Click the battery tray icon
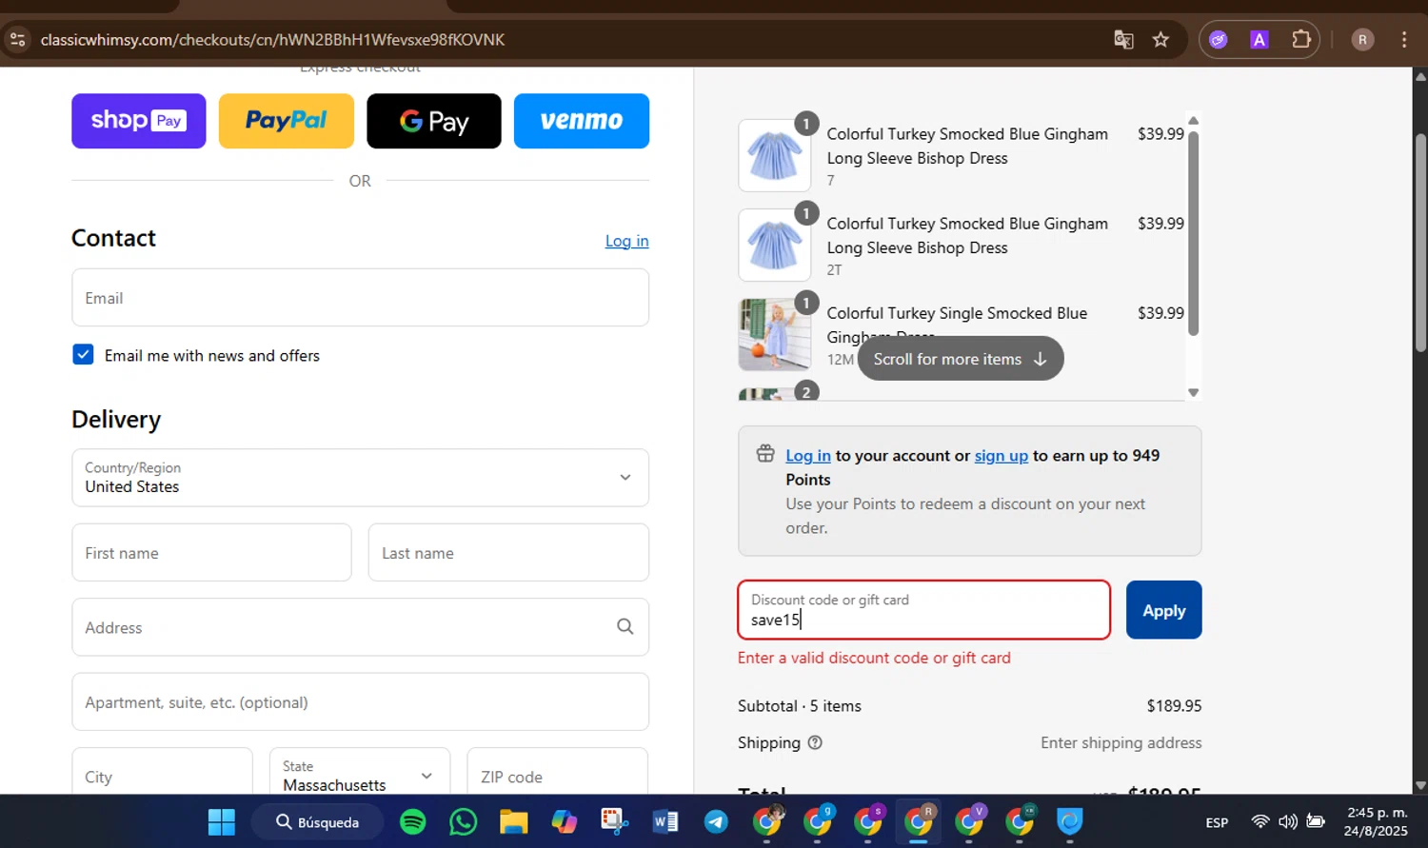1428x848 pixels. (1316, 821)
